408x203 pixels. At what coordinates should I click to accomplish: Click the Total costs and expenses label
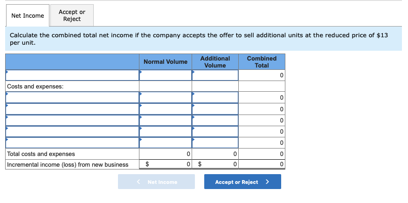(x=41, y=154)
